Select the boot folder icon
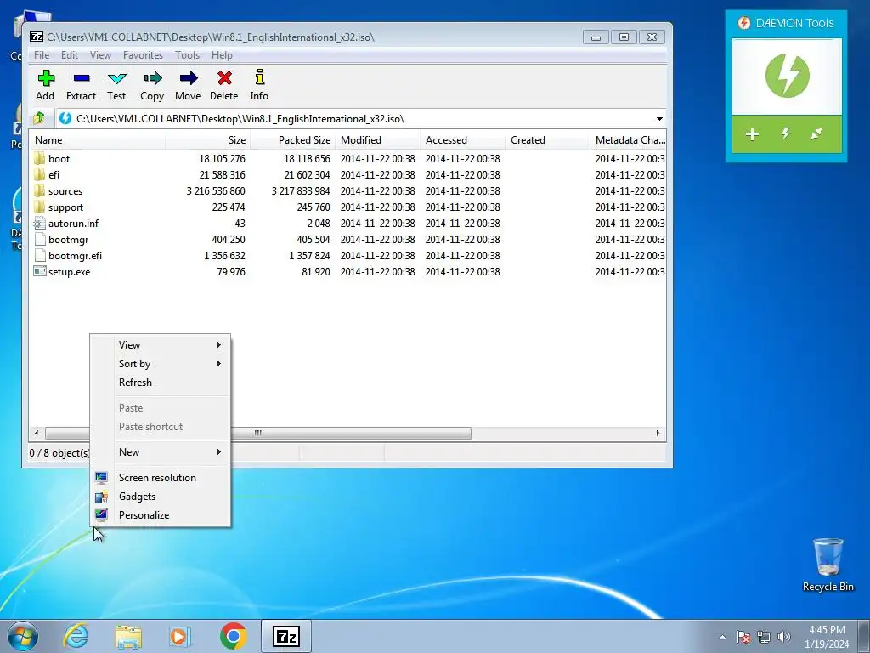 [x=39, y=158]
